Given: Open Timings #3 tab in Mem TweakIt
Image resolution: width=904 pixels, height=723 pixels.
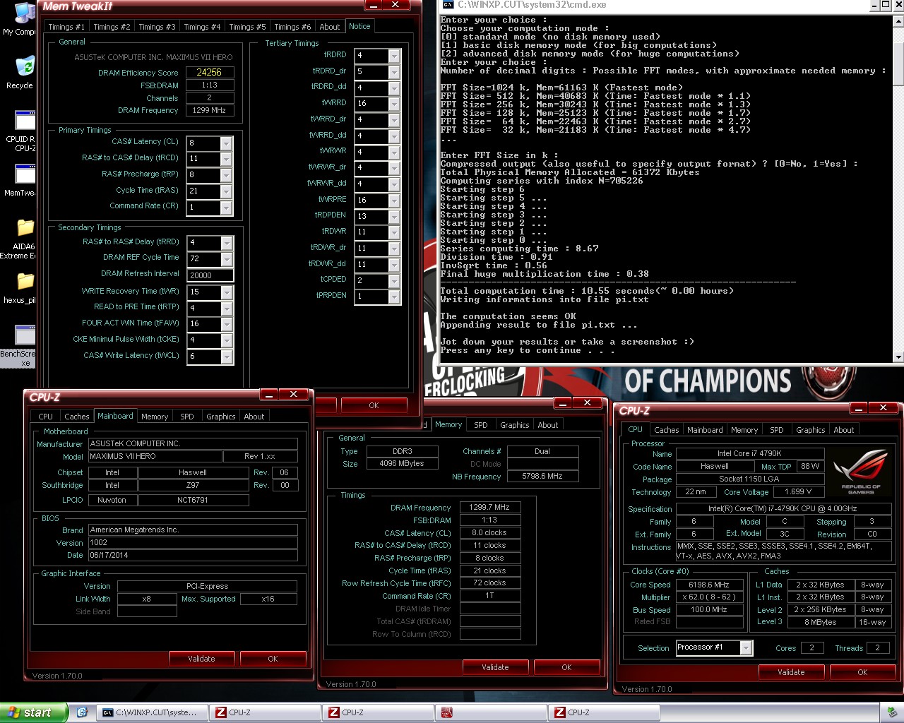Looking at the screenshot, I should point(157,27).
